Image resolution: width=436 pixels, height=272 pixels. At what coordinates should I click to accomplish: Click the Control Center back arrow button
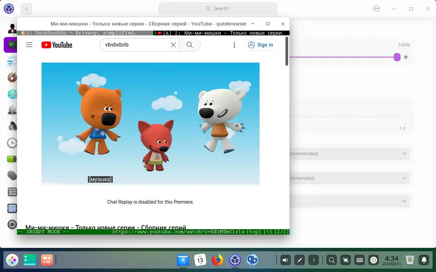tap(27, 9)
